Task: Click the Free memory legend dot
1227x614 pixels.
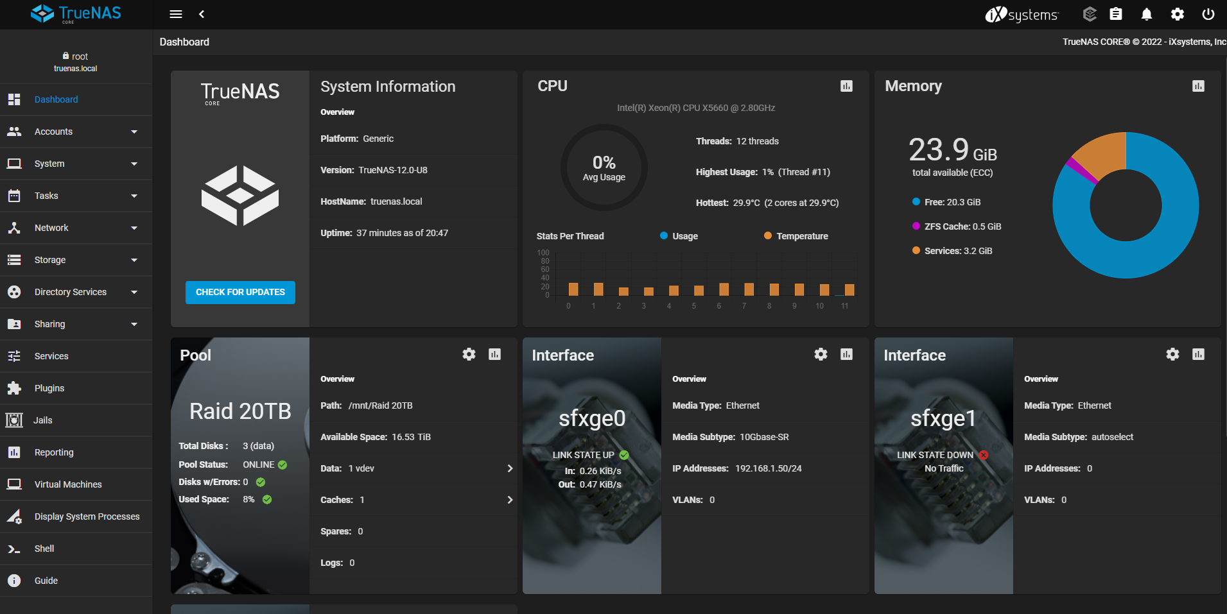Action: click(x=916, y=202)
